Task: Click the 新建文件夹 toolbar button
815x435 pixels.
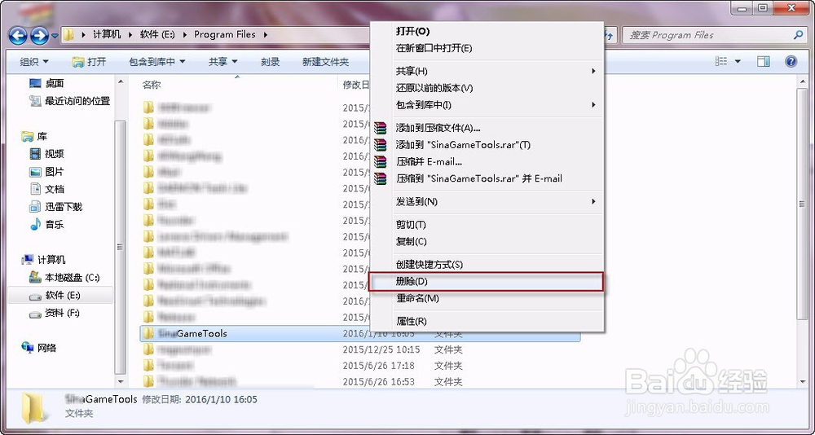Action: point(325,62)
